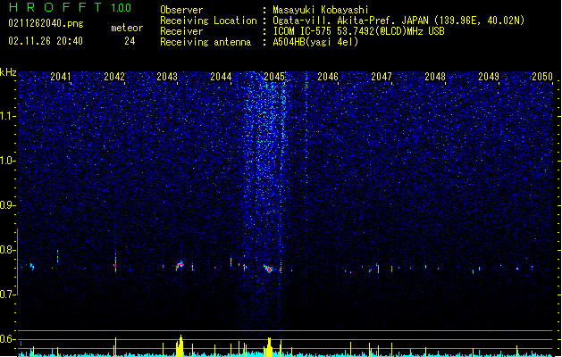Image resolution: width=562 pixels, height=357 pixels.
Task: Click the 2046 time marker
Action: pos(328,76)
